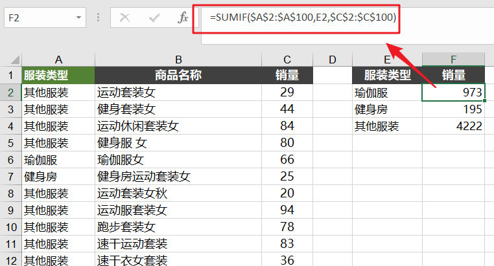The height and width of the screenshot is (266, 494).
Task: Click cell 健身房 in column A
Action: click(58, 177)
